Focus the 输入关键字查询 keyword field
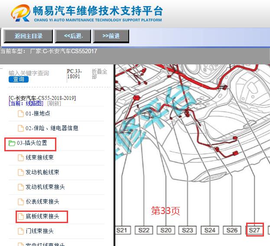 pos(29,73)
